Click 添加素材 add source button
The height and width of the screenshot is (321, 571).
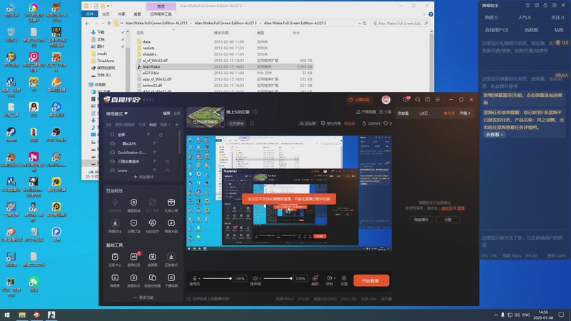coord(143,177)
